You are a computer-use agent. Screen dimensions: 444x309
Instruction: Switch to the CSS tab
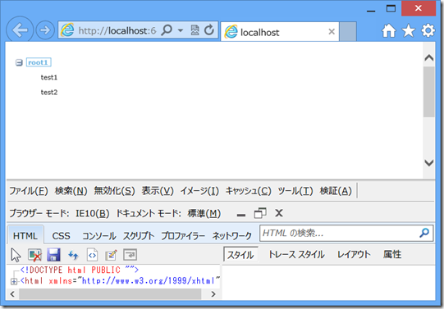click(x=61, y=235)
